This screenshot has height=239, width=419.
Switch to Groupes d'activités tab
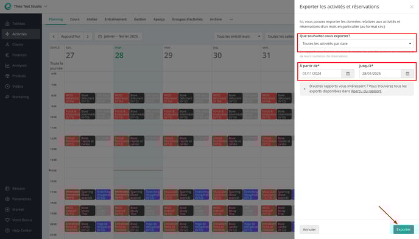[187, 20]
